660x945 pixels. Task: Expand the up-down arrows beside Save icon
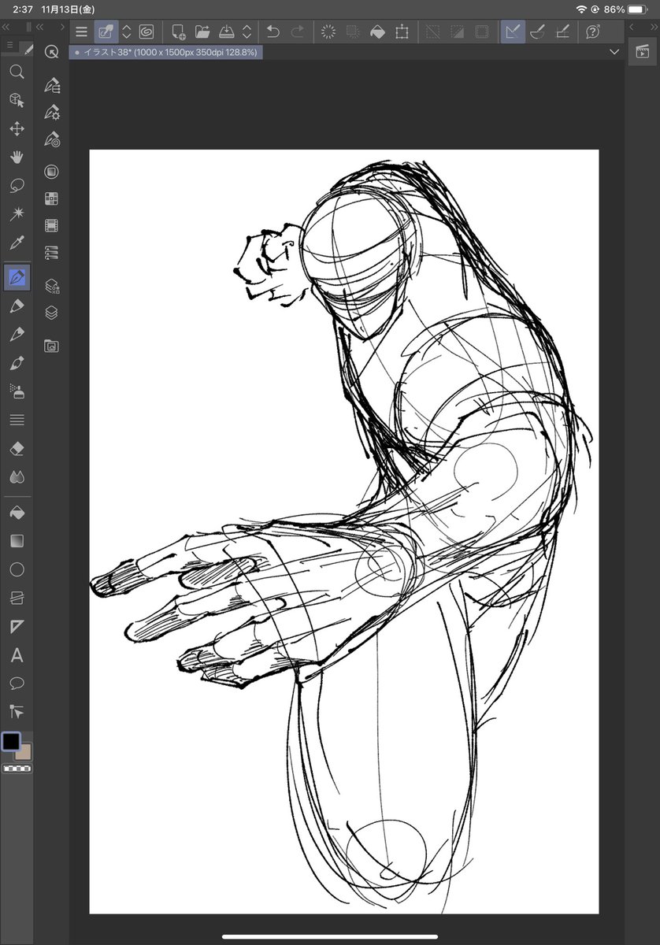tap(247, 31)
